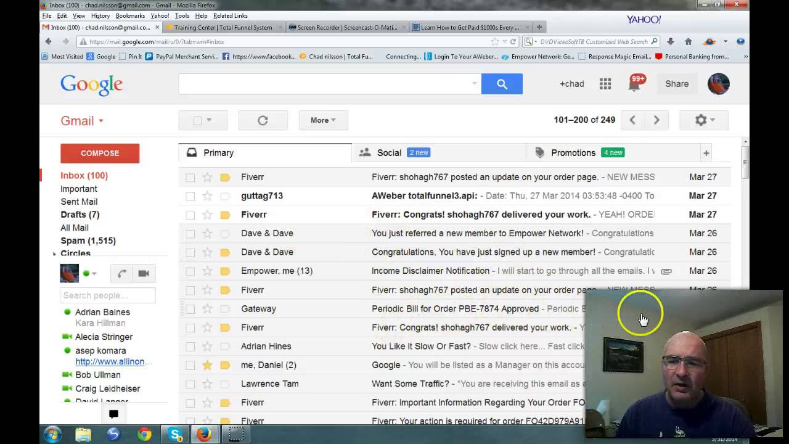Open Windows Explorer from taskbar

click(83, 435)
